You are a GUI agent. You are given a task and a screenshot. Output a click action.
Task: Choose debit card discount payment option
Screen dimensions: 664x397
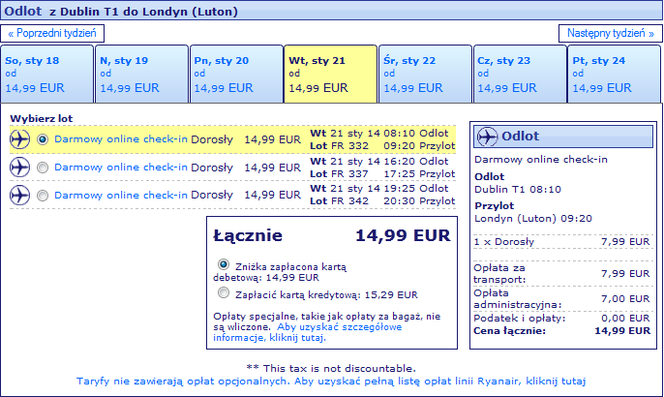[x=224, y=264]
